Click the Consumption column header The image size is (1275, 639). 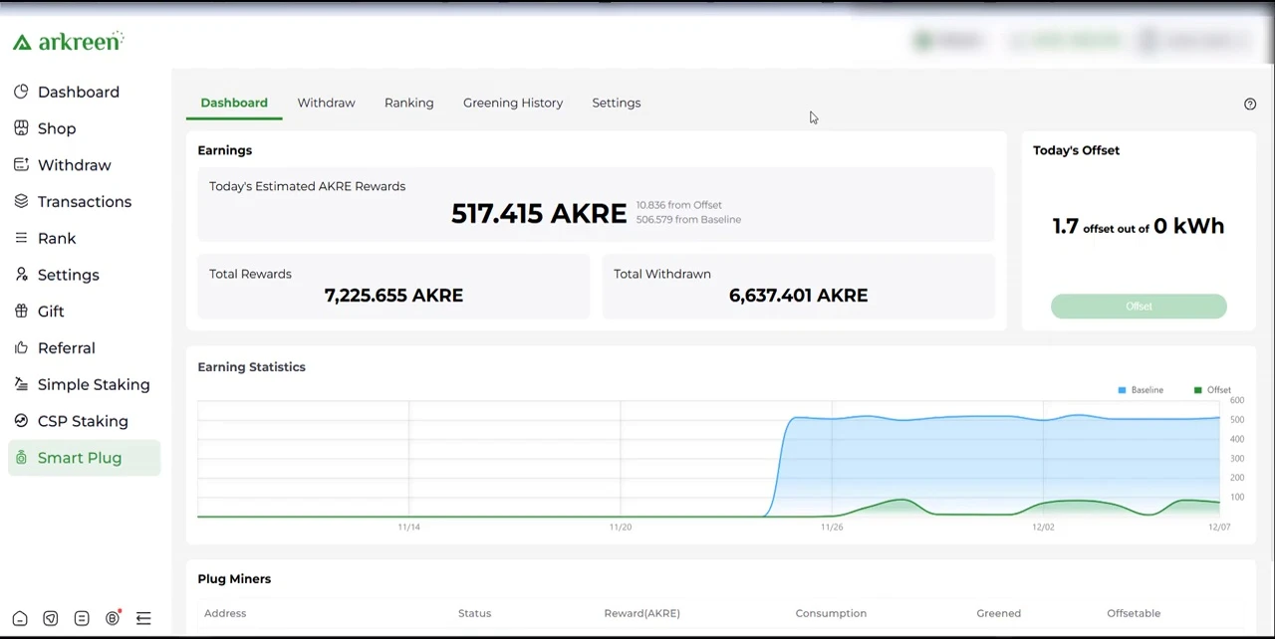point(831,613)
